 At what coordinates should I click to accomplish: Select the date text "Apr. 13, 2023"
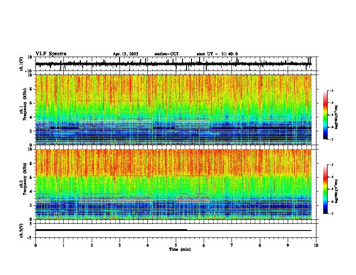point(125,54)
